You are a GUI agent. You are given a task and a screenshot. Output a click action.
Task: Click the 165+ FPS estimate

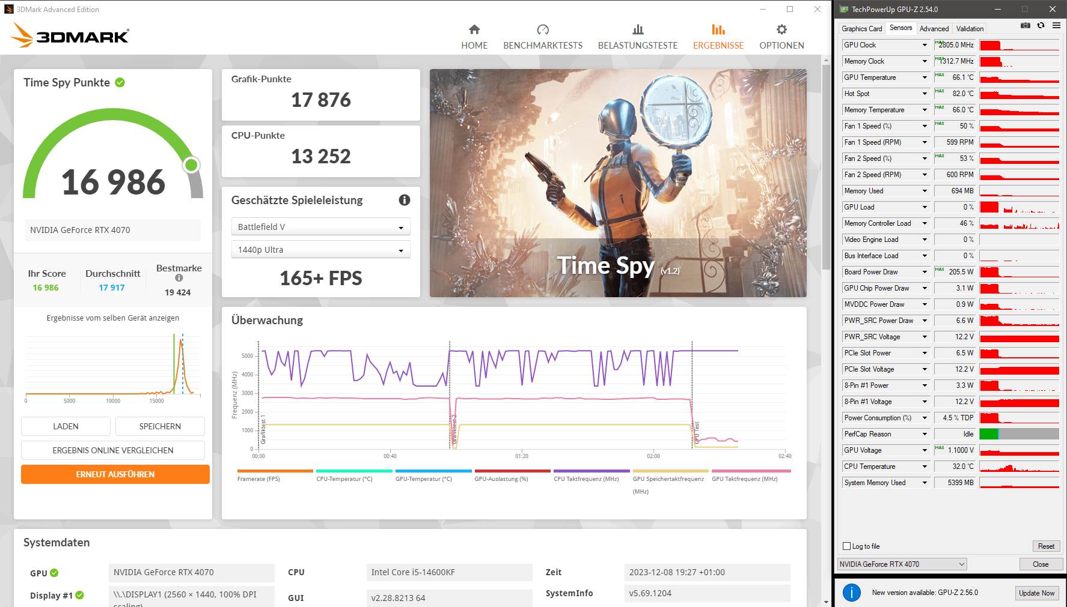321,278
